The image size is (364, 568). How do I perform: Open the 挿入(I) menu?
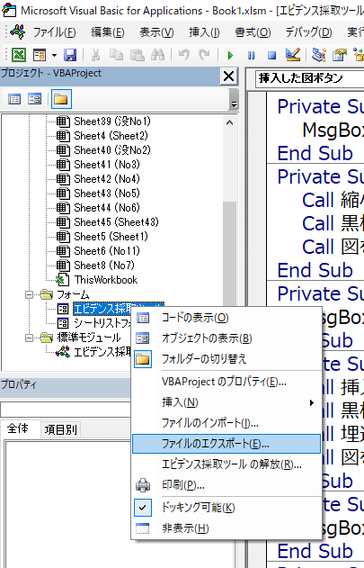tap(204, 32)
